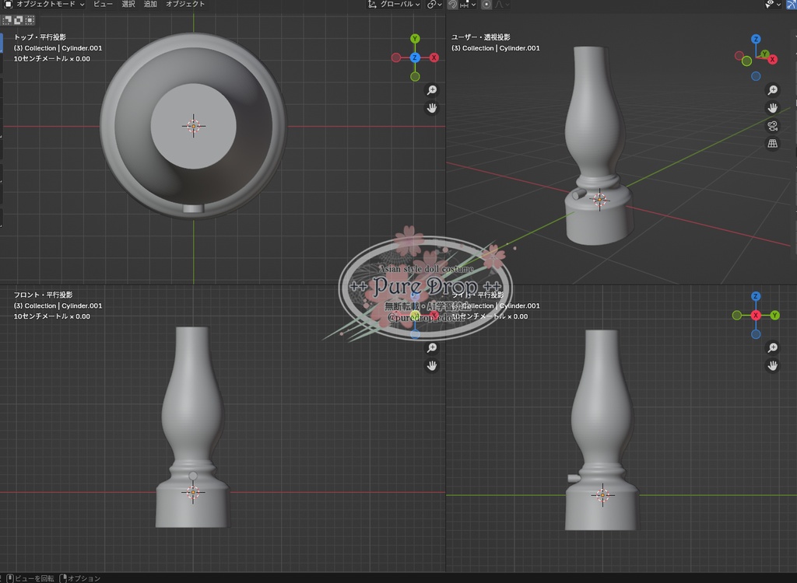The width and height of the screenshot is (797, 583).
Task: Toggle proportional editing in the header
Action: [486, 4]
